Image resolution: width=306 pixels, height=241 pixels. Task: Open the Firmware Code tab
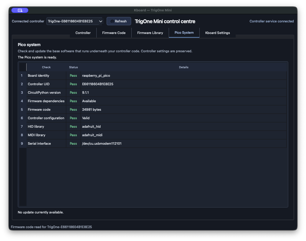[114, 33]
